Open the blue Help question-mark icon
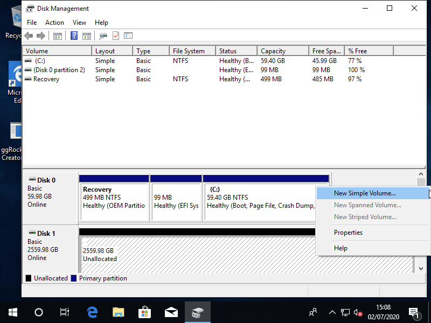Viewport: 431px width, 323px height. point(74,36)
